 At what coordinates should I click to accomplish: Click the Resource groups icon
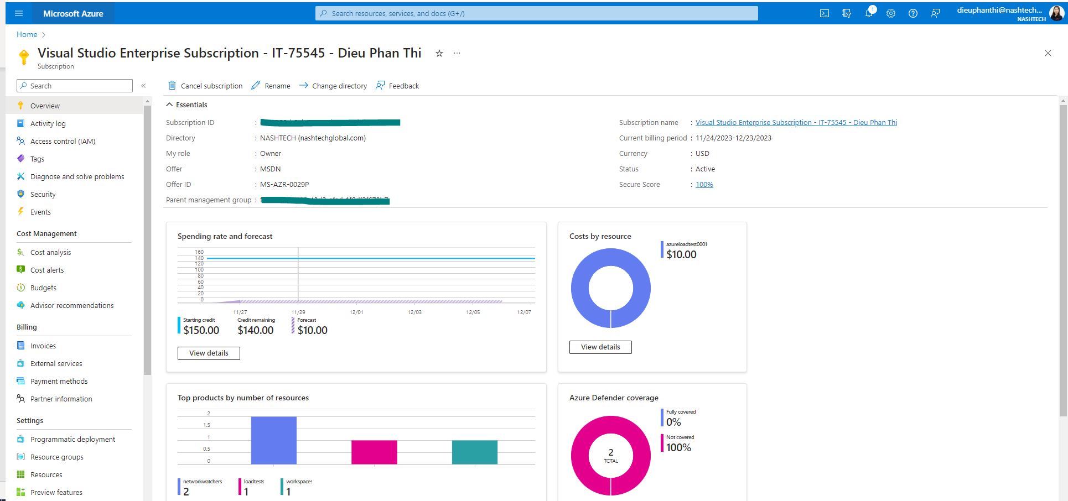[x=21, y=457]
